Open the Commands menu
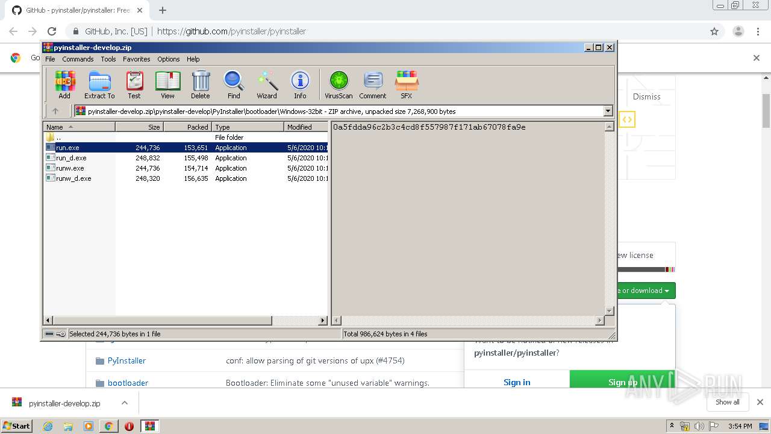This screenshot has height=434, width=771. point(78,59)
